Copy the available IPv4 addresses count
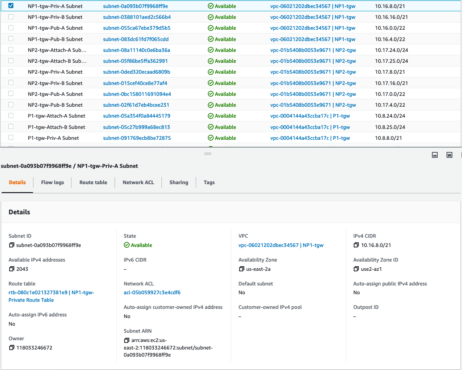 [x=12, y=269]
